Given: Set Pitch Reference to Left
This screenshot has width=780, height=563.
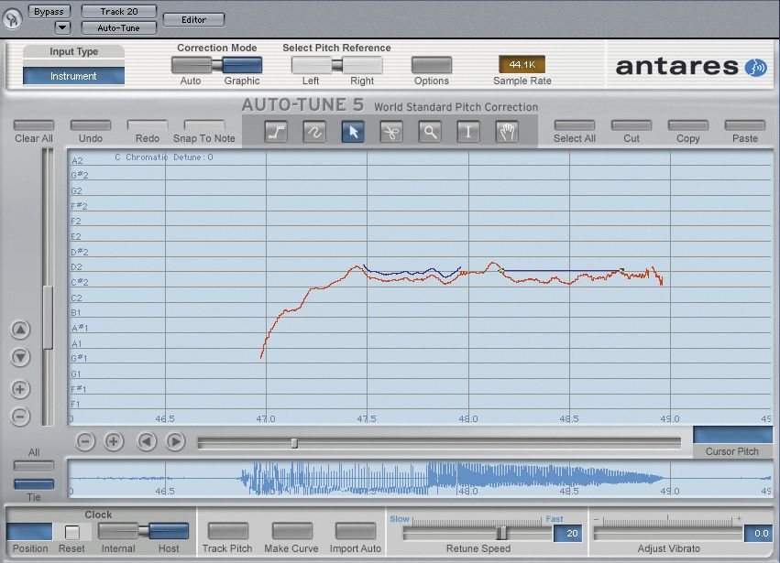Looking at the screenshot, I should tap(312, 65).
